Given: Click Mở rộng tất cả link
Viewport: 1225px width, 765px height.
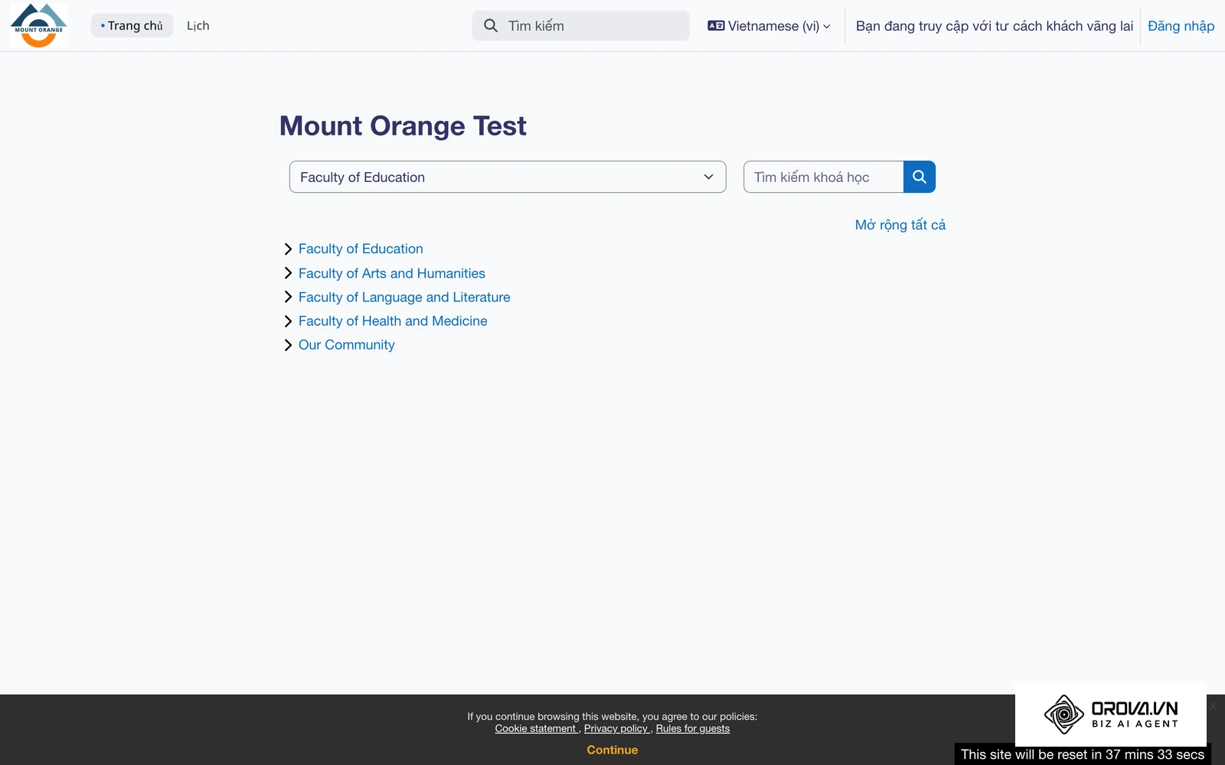Looking at the screenshot, I should point(900,225).
